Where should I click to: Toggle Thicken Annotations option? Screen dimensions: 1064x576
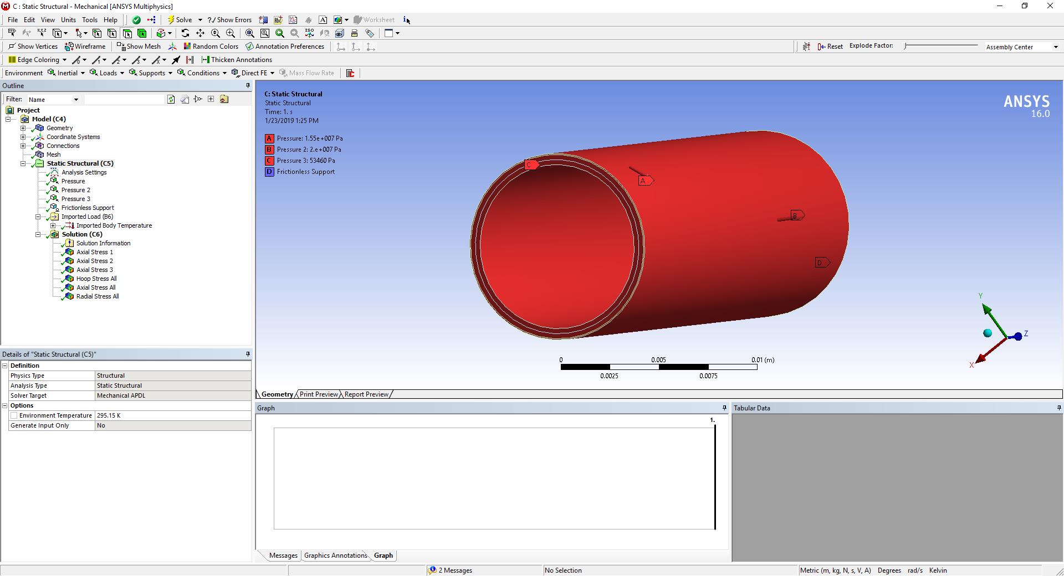point(237,60)
